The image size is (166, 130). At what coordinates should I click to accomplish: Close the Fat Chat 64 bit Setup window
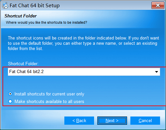point(158,5)
